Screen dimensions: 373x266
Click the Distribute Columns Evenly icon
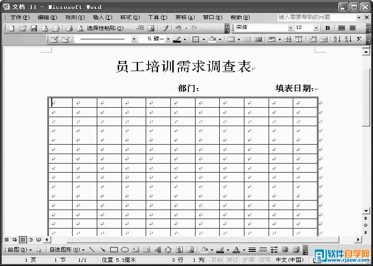pyautogui.click(x=299, y=39)
